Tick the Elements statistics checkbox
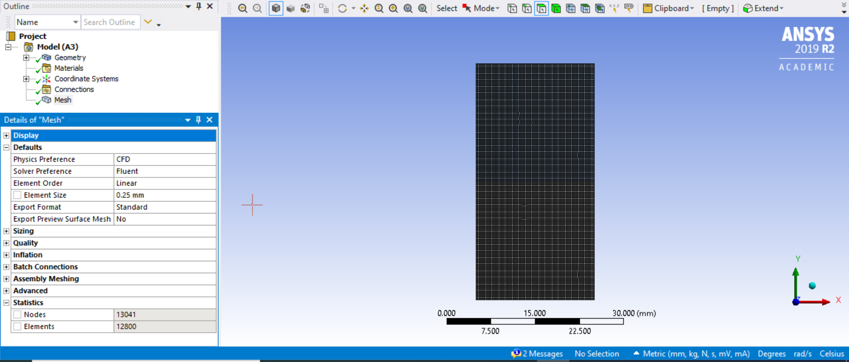Viewport: 849px width, 362px height. pos(17,326)
